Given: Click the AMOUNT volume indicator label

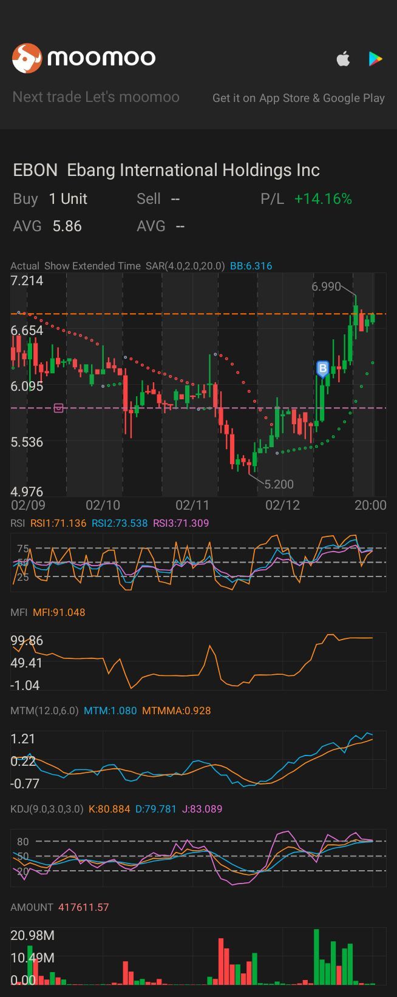Looking at the screenshot, I should pyautogui.click(x=32, y=907).
